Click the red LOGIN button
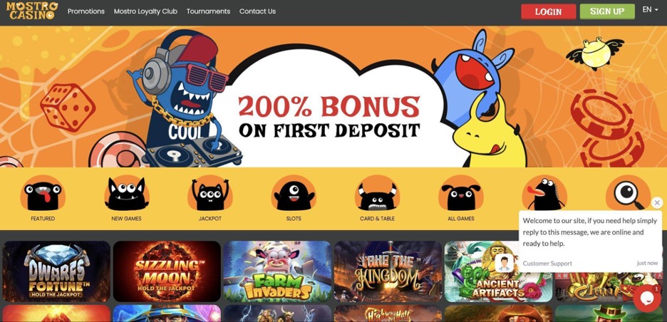 pos(548,12)
